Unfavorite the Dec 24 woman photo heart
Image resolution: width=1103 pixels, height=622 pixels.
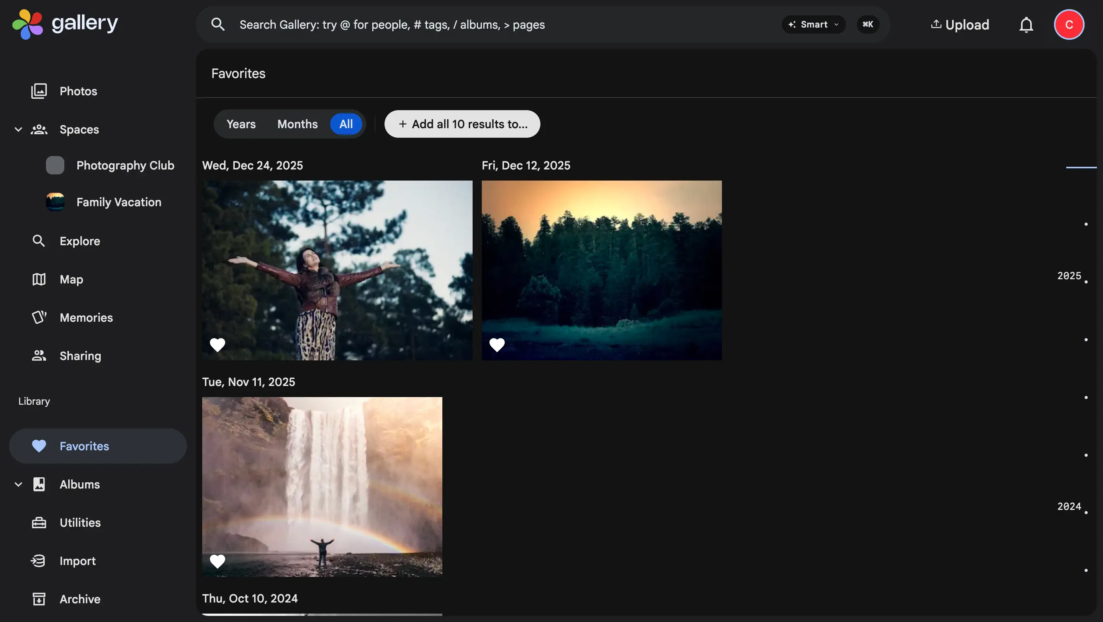click(218, 344)
